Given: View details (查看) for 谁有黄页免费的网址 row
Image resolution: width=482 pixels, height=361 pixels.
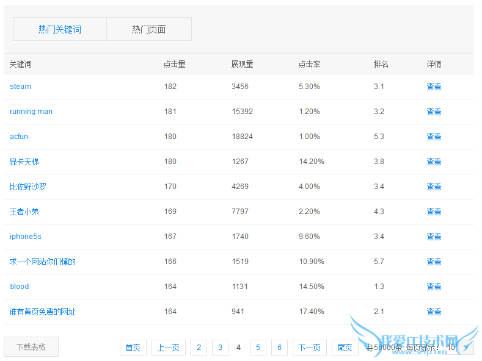Looking at the screenshot, I should point(434,312).
